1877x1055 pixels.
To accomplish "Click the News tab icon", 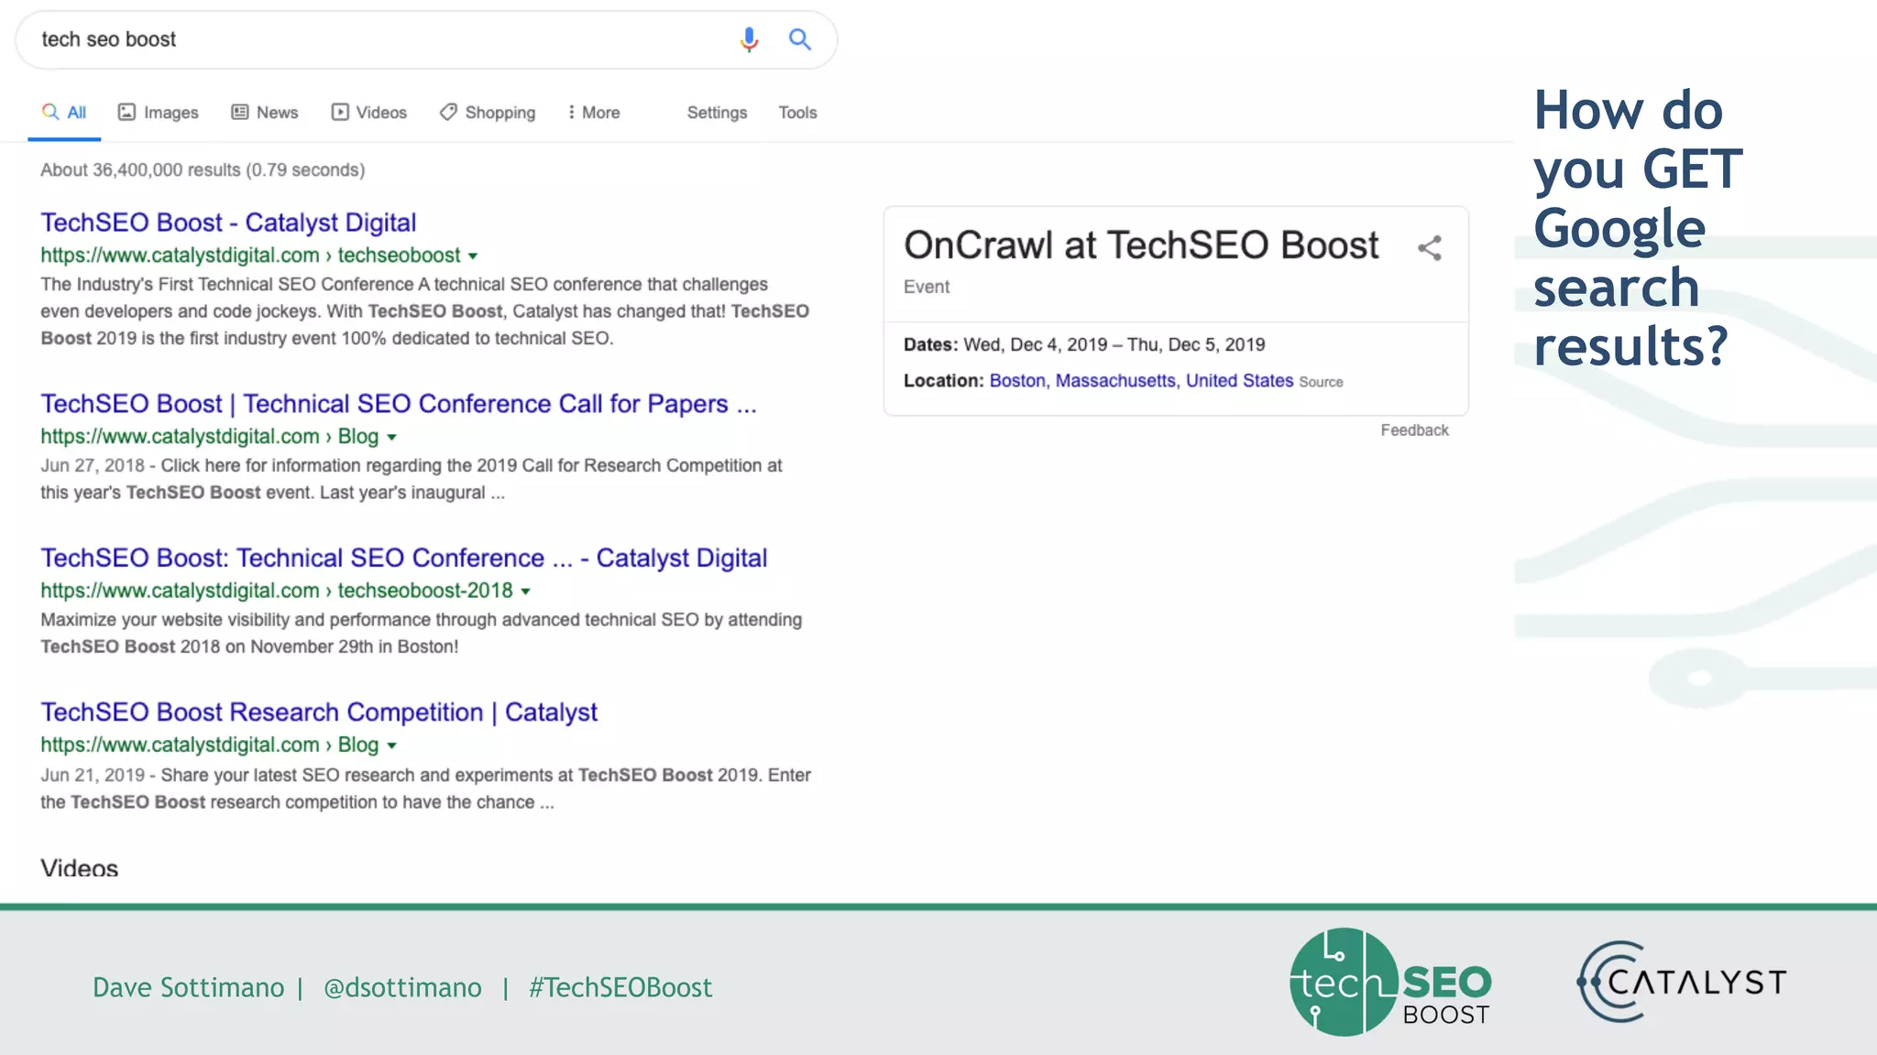I will pos(240,112).
